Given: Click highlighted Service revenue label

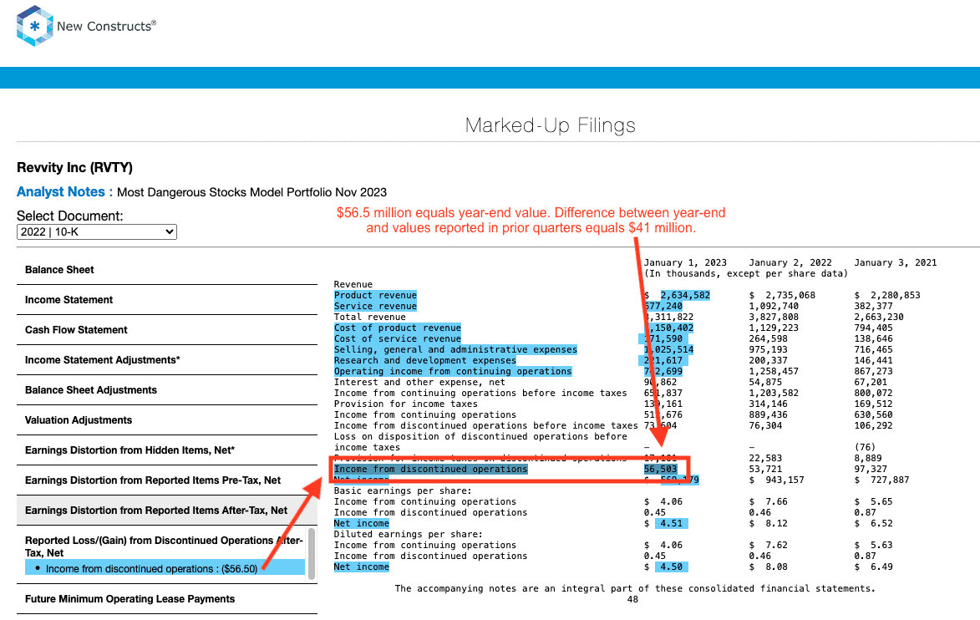Looking at the screenshot, I should pos(375,306).
